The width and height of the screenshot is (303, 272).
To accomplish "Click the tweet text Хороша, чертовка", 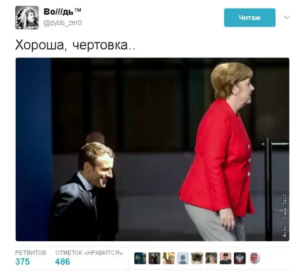I will tap(75, 45).
